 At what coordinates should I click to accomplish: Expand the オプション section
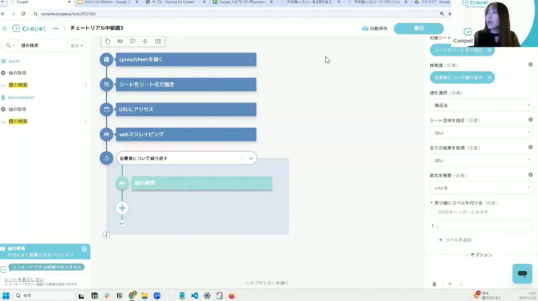click(x=479, y=255)
